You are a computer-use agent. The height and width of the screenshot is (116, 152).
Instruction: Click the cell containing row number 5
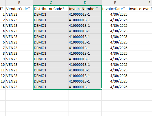3,37
